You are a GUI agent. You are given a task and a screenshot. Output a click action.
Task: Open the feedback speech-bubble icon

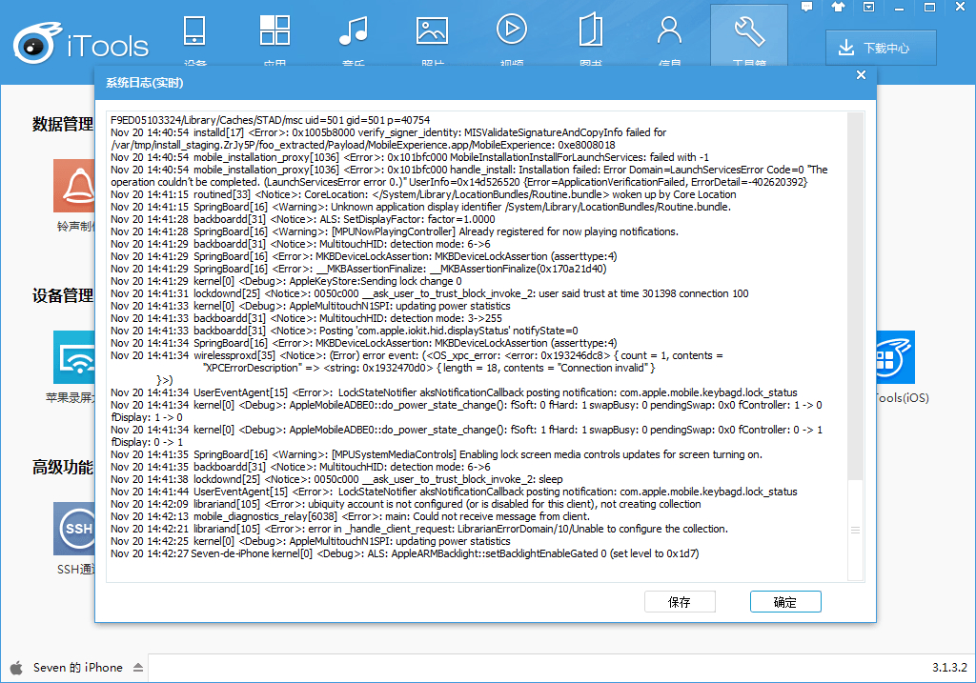pos(806,7)
